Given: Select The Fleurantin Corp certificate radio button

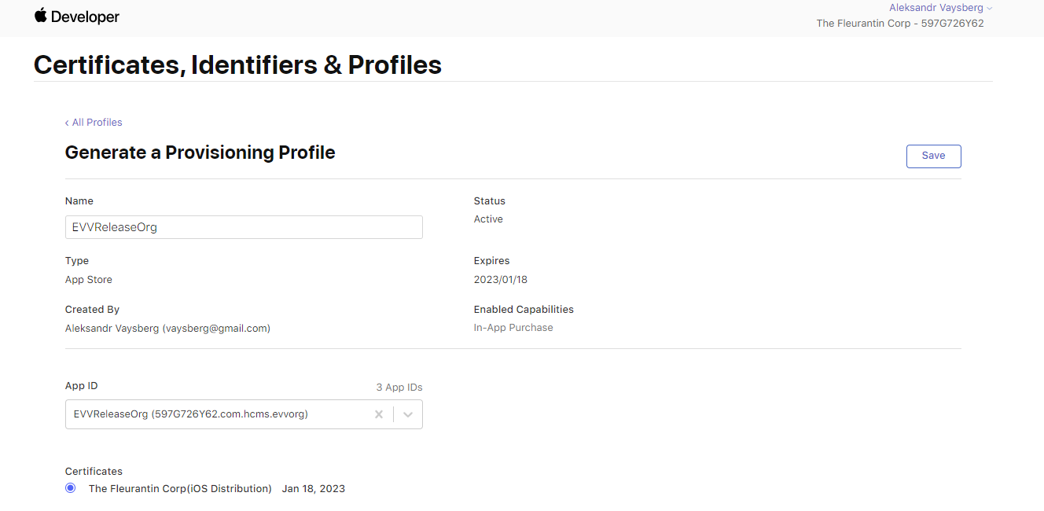Looking at the screenshot, I should pyautogui.click(x=71, y=488).
